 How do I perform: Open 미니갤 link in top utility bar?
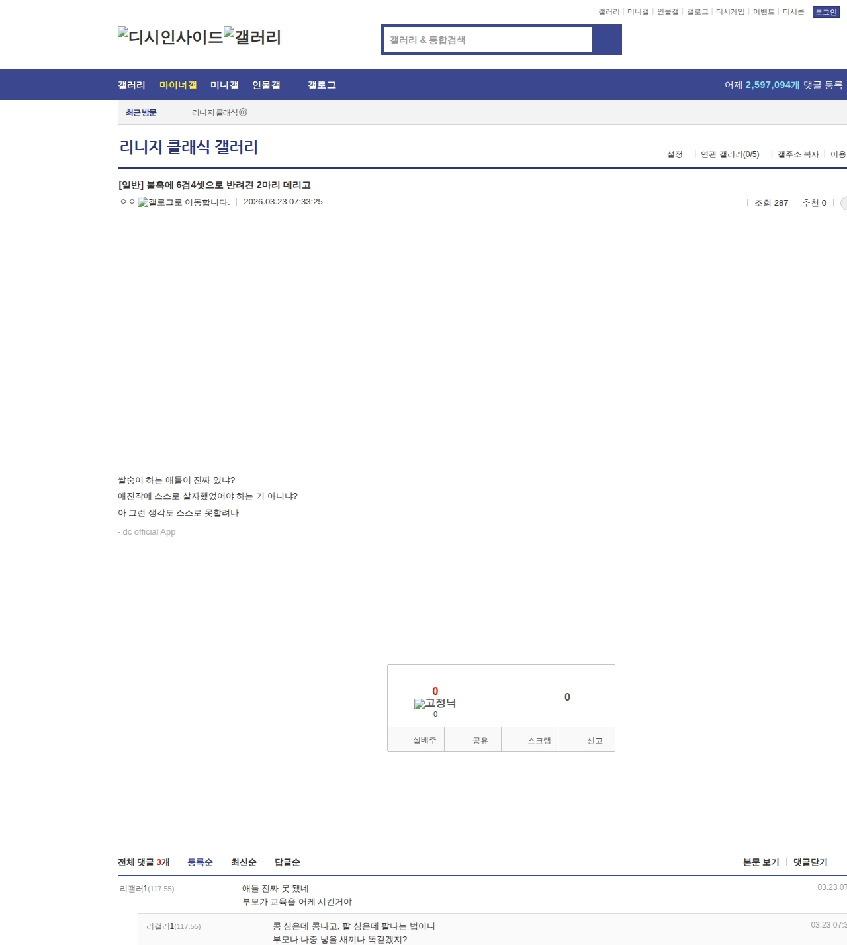[x=638, y=12]
